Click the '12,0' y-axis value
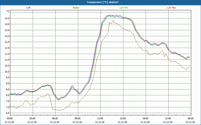The height and width of the screenshot is (125, 201). [7, 48]
